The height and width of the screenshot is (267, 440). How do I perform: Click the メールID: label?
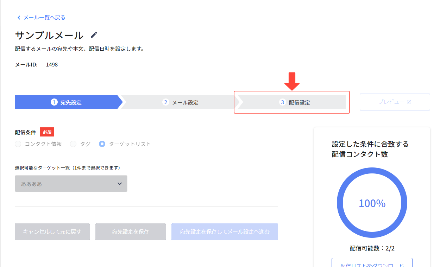pyautogui.click(x=26, y=65)
